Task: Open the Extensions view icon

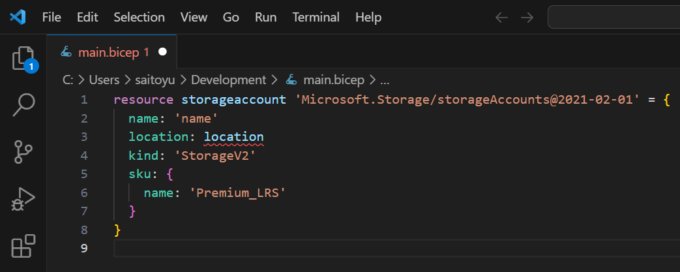Action: pyautogui.click(x=23, y=247)
